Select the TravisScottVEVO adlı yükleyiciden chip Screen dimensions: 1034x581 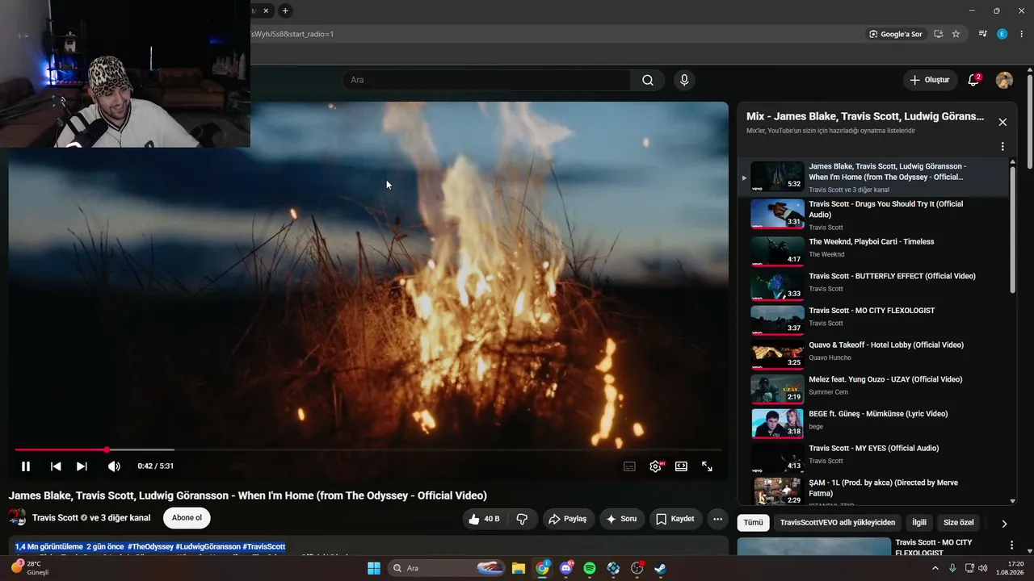838,523
